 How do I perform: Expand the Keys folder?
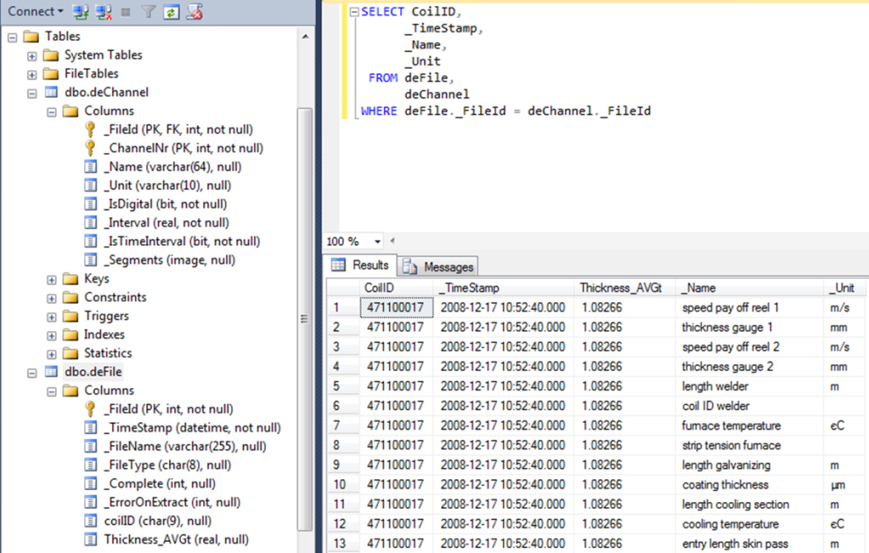coord(52,279)
